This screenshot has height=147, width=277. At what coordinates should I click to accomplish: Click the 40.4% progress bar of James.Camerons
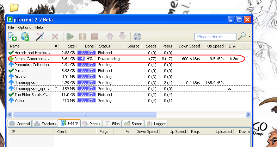(x=87, y=58)
